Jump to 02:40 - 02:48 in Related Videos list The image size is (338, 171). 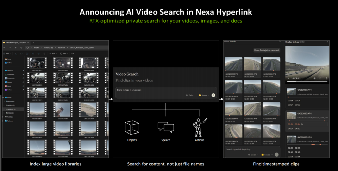(x=294, y=152)
